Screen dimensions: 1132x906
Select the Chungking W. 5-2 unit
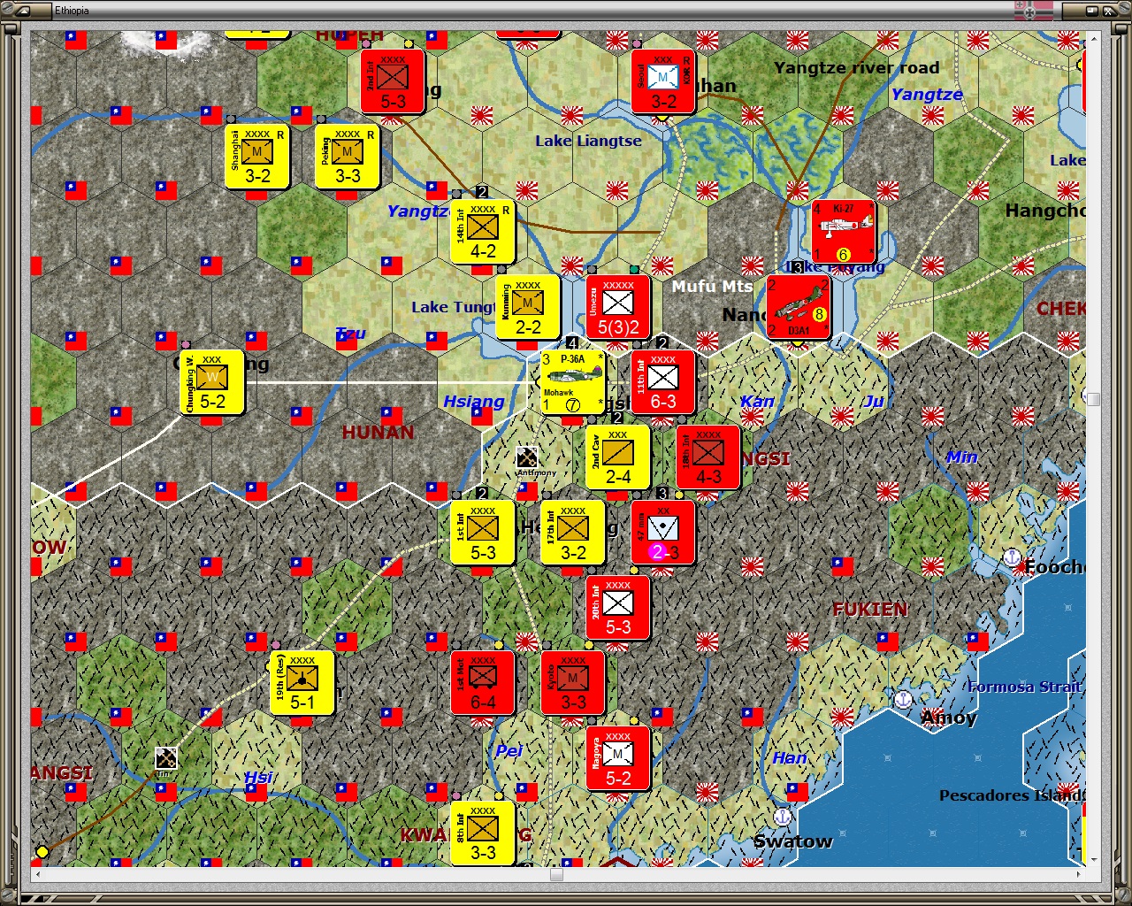click(212, 382)
